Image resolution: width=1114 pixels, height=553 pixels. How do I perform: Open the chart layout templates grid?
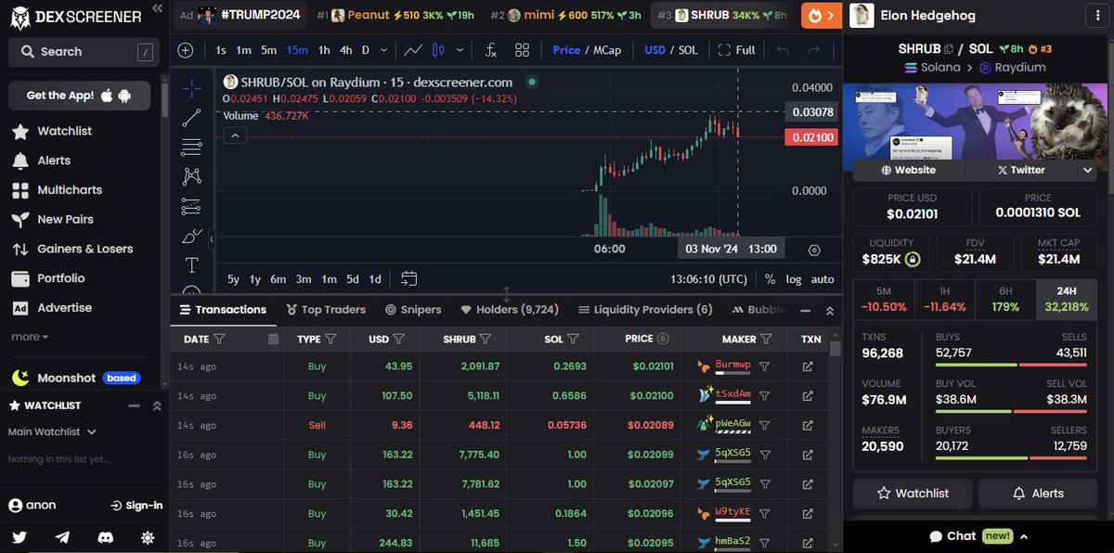522,50
